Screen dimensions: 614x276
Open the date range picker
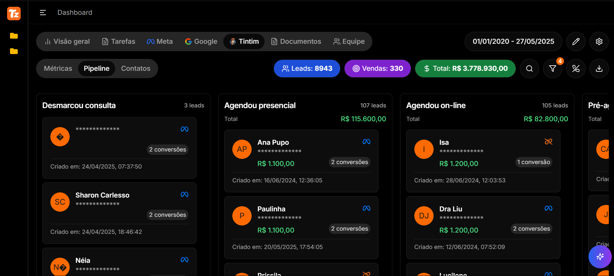coord(513,41)
